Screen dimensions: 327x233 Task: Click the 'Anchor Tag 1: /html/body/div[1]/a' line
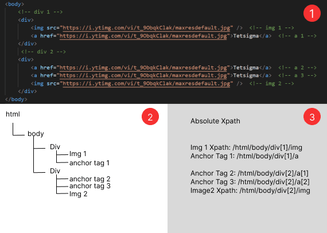coord(244,156)
